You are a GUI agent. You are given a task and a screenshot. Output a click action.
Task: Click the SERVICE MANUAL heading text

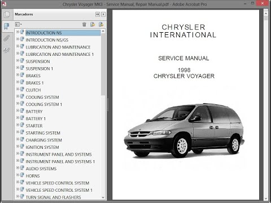coord(183,58)
